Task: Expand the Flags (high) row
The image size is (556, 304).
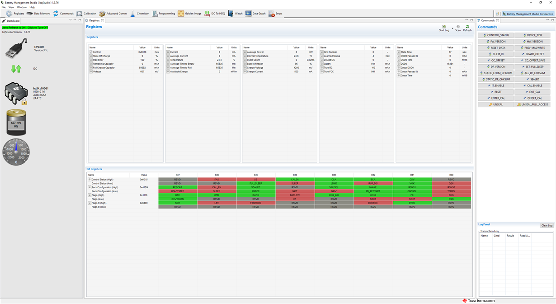Action: [90, 195]
